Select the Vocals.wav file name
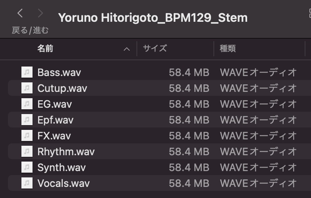This screenshot has height=198, width=311. [63, 183]
